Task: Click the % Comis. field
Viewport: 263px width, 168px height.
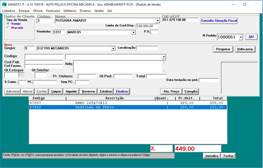Action: pyautogui.click(x=23, y=82)
